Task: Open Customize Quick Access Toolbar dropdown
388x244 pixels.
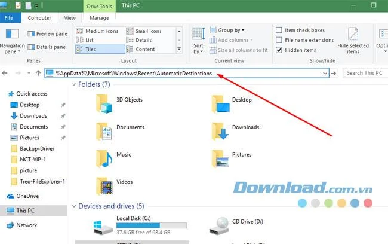Action: [x=36, y=5]
